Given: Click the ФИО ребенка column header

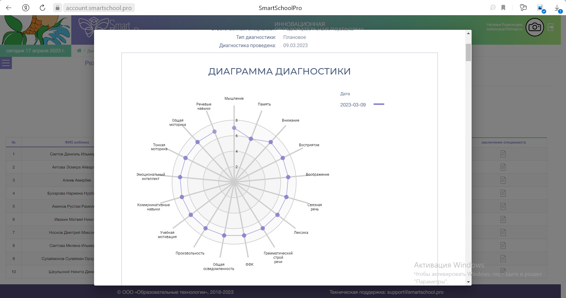Looking at the screenshot, I should click(x=77, y=142).
